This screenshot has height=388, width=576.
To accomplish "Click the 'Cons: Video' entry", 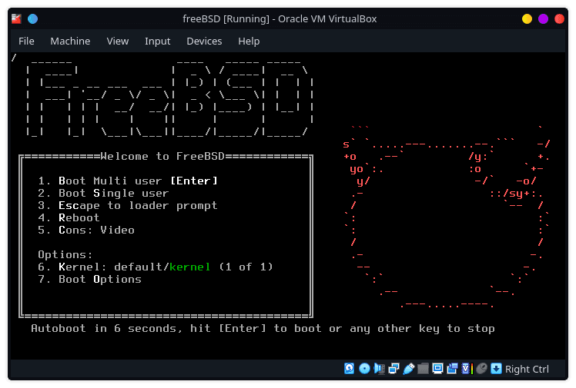I will tap(86, 230).
